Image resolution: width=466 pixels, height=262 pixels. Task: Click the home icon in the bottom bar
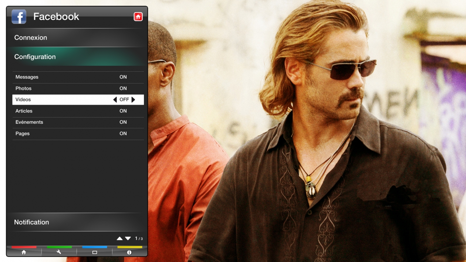(x=24, y=252)
